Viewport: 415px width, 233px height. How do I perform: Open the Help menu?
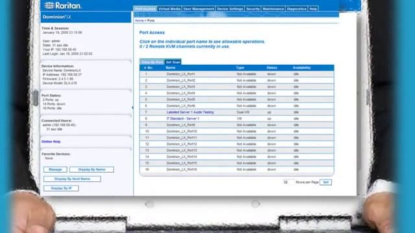(x=313, y=8)
